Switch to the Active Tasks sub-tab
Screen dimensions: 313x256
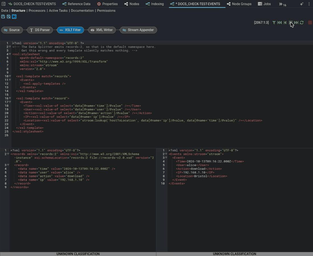[x=58, y=11]
